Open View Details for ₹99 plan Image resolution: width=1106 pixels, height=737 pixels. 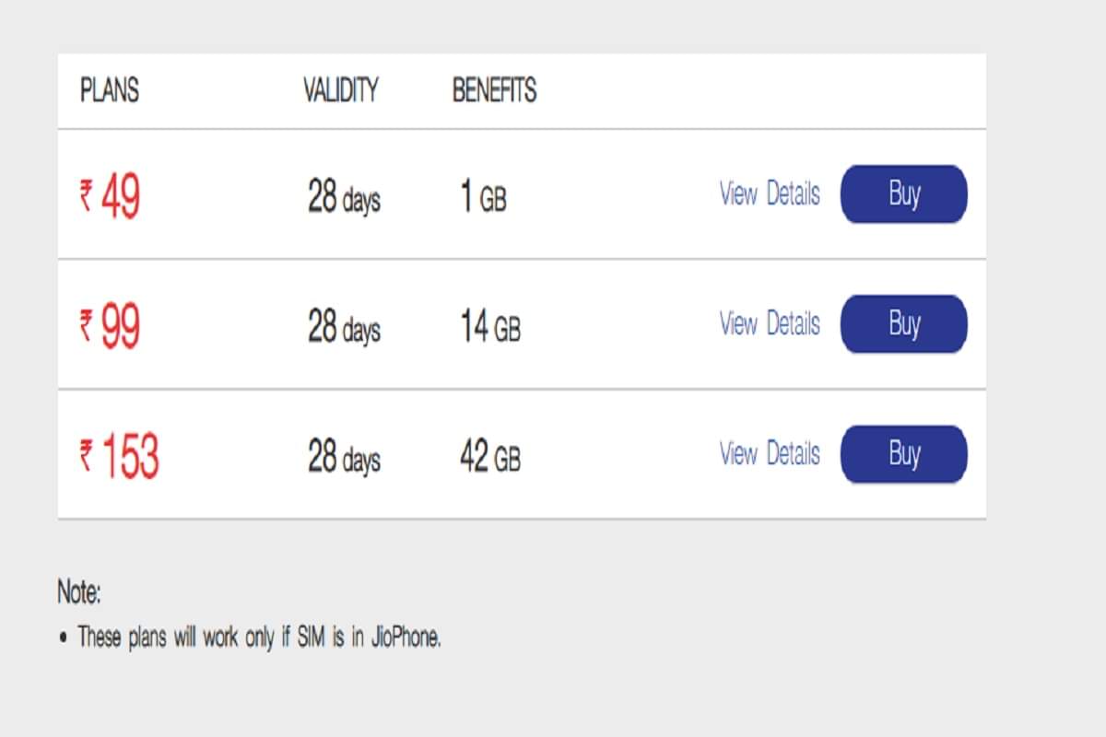[x=769, y=324]
